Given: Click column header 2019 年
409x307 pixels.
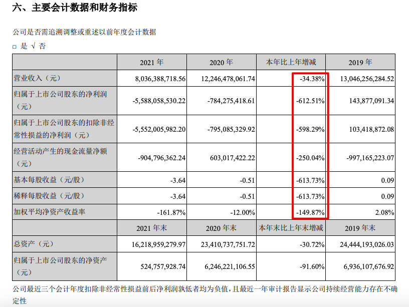Looking at the screenshot, I should pyautogui.click(x=360, y=63).
